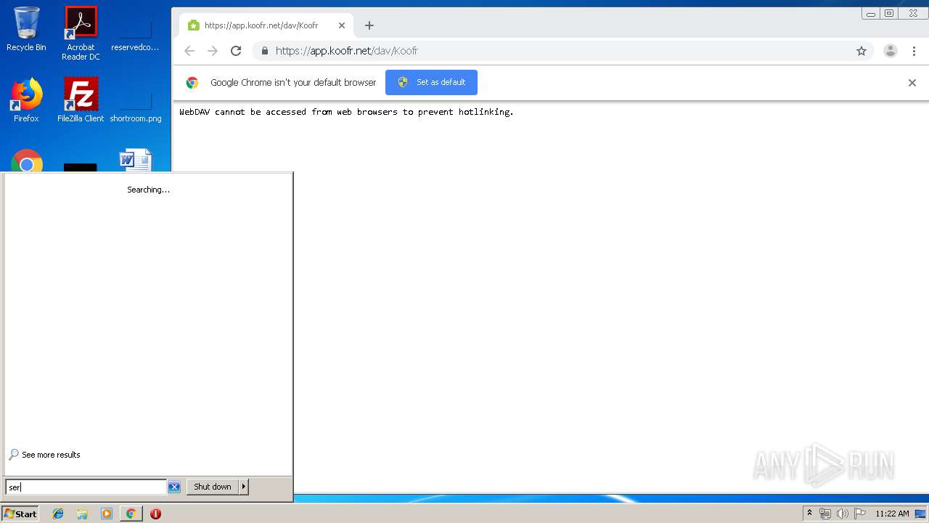Bookmark this page with the star icon
Image resolution: width=929 pixels, height=523 pixels.
coord(862,51)
